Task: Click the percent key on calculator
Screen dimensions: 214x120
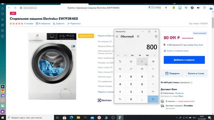Action: click(x=120, y=61)
